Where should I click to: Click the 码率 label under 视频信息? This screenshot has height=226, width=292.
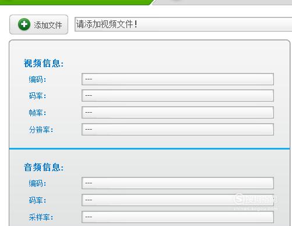coord(37,96)
